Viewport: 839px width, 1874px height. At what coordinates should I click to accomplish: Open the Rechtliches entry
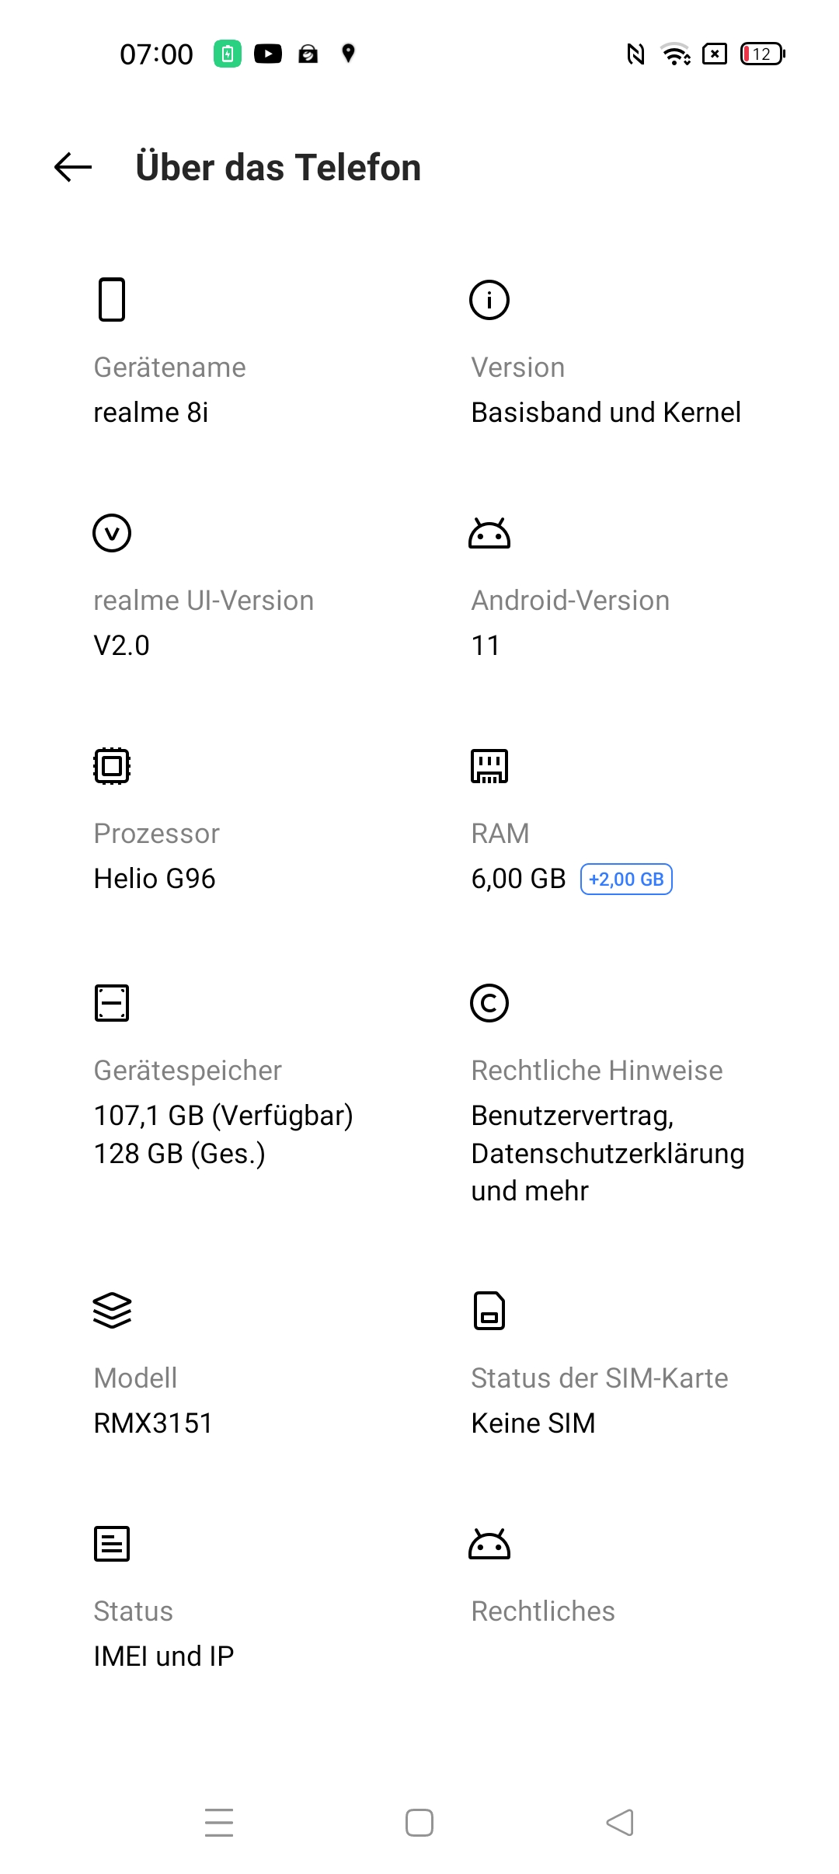point(543,1611)
